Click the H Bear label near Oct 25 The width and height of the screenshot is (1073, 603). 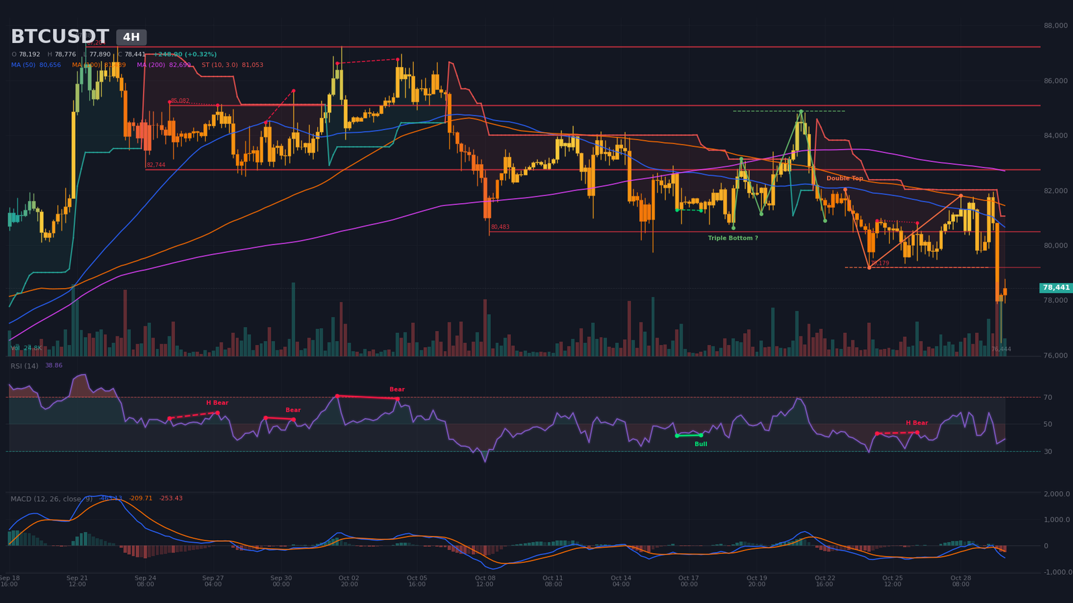tap(917, 423)
